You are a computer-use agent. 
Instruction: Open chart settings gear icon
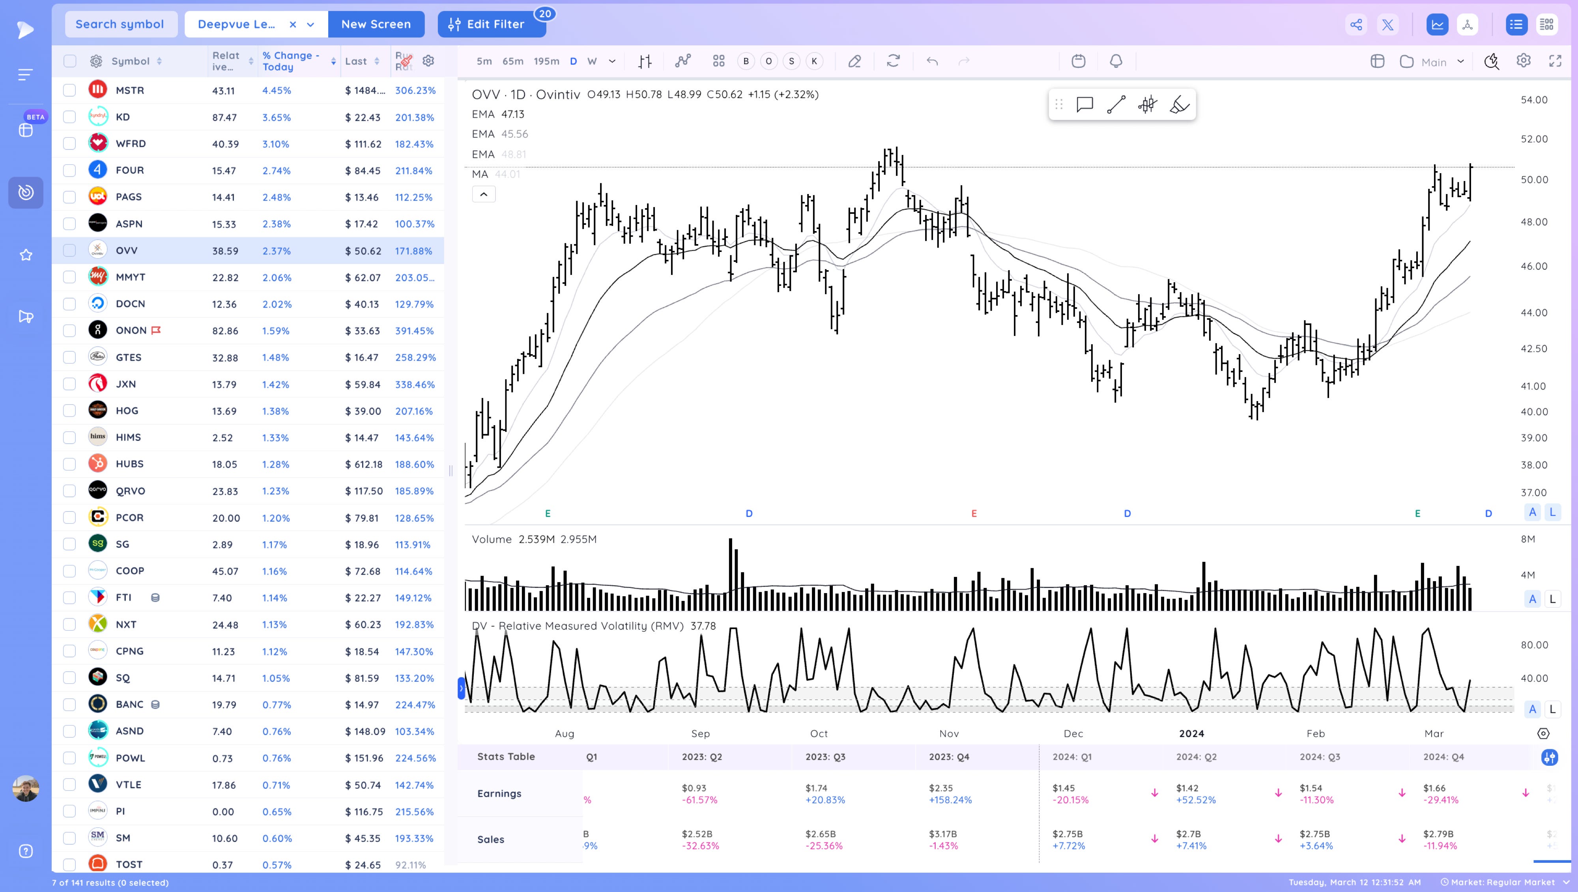[1524, 61]
